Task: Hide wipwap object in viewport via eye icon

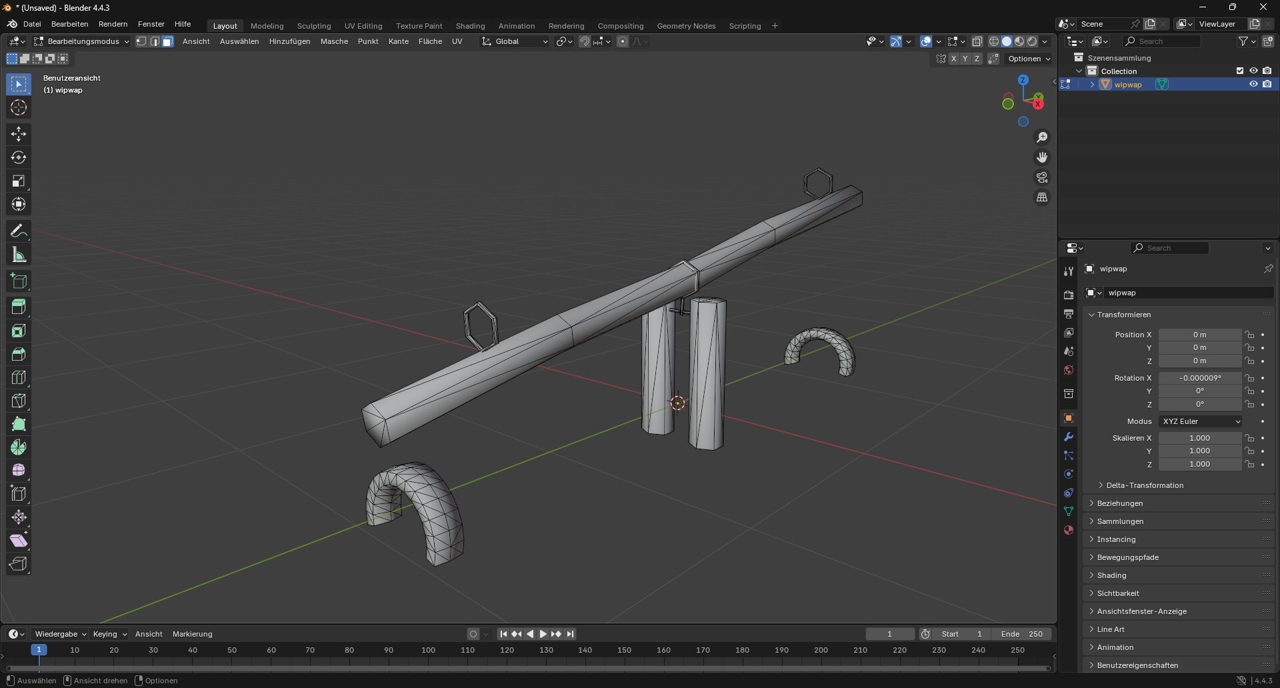Action: coord(1253,85)
